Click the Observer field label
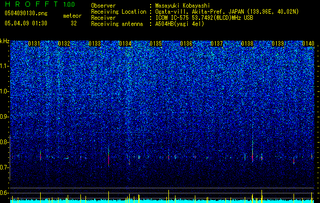The width and height of the screenshot is (320, 203). (x=103, y=6)
